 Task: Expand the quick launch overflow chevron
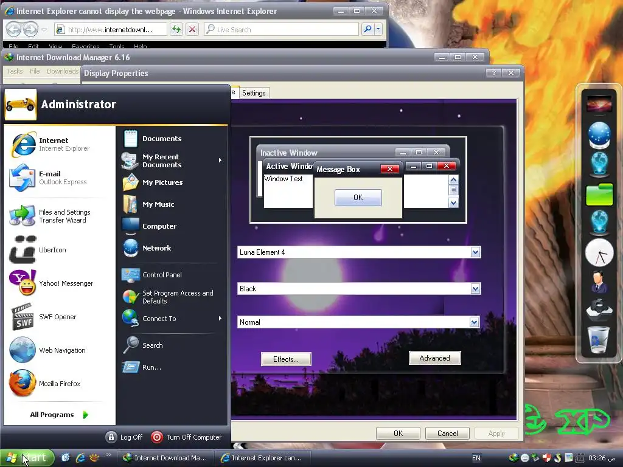tap(108, 455)
